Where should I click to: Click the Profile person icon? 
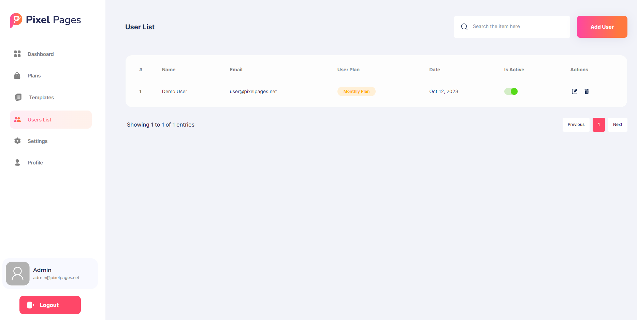click(x=17, y=162)
